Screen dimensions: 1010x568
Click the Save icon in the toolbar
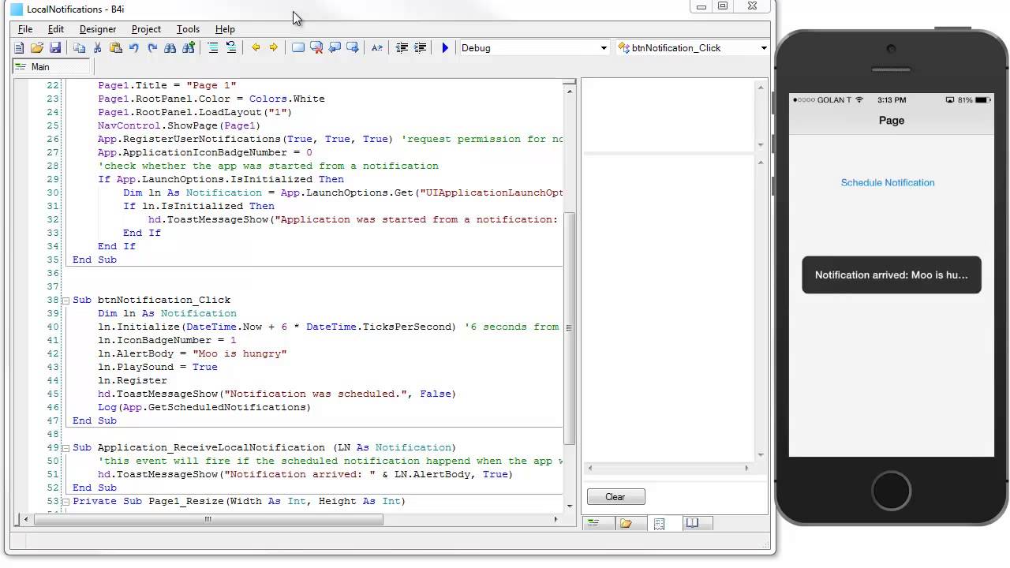pyautogui.click(x=55, y=48)
